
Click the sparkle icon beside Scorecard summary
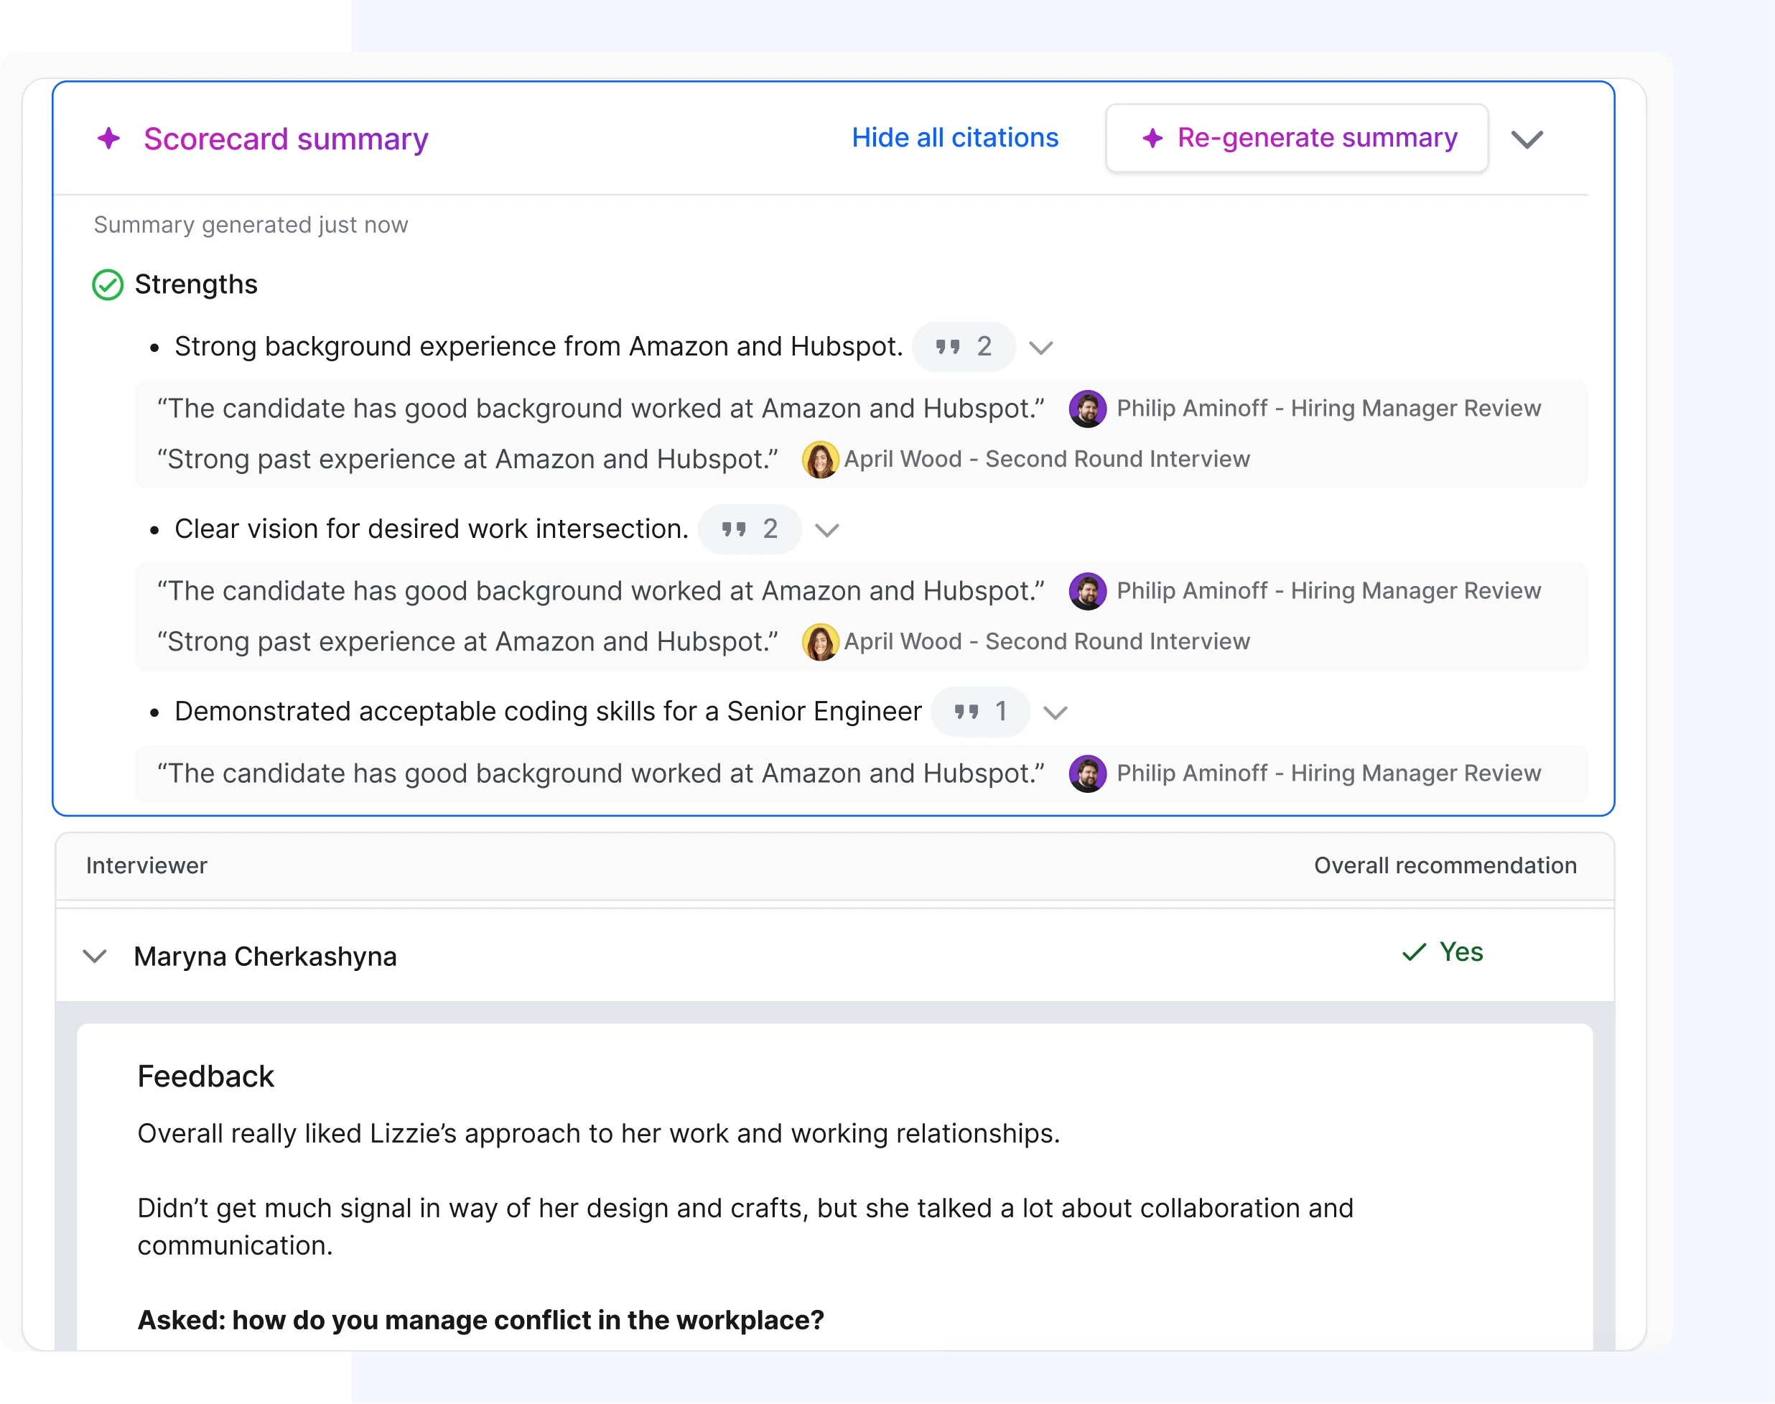tap(109, 138)
